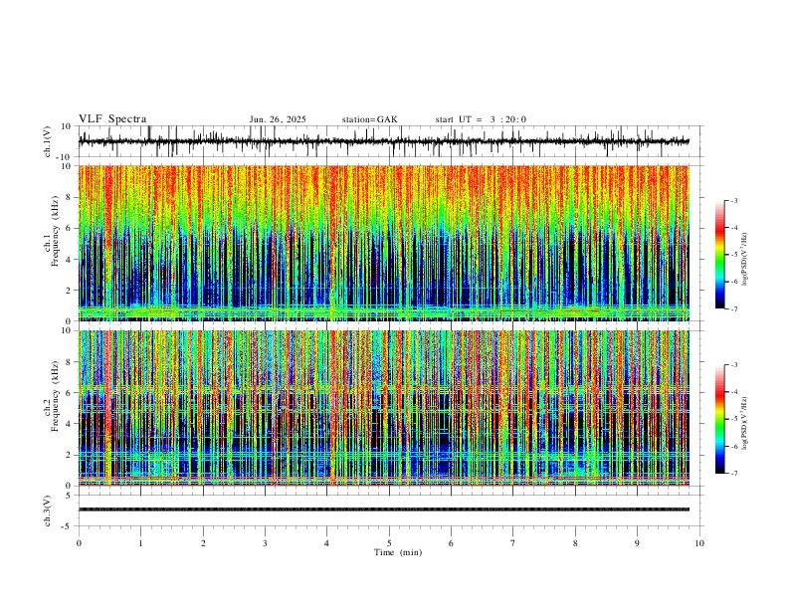Viewport: 788px width, 609px height.
Task: Click the "-7" tick on ch.1 color bar
Action: [734, 309]
